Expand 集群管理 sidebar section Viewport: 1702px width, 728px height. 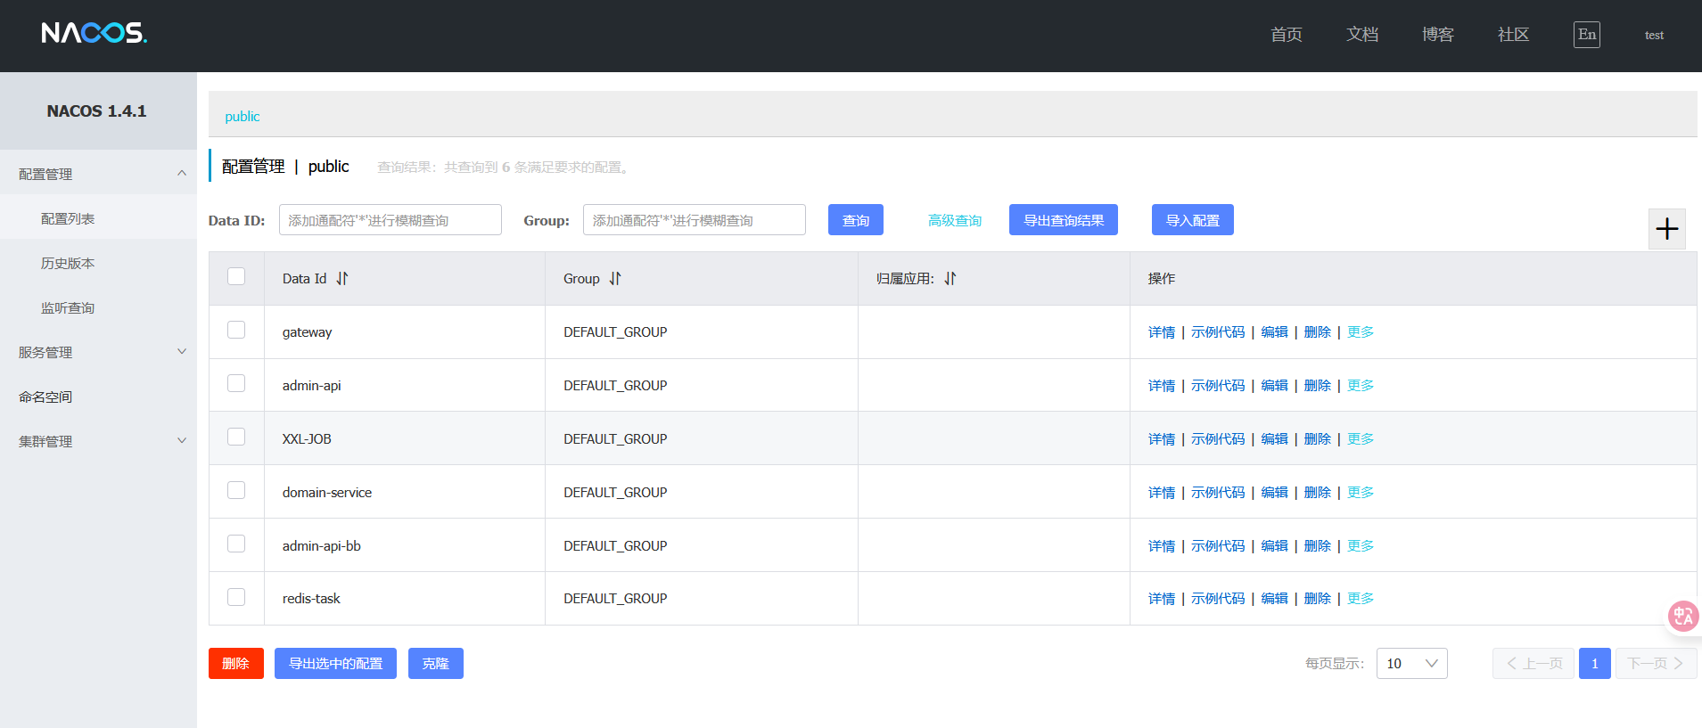[98, 441]
